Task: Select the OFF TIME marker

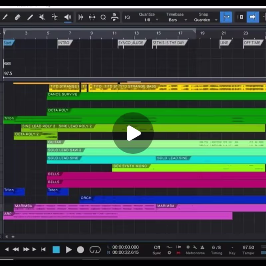Action: coord(253,43)
